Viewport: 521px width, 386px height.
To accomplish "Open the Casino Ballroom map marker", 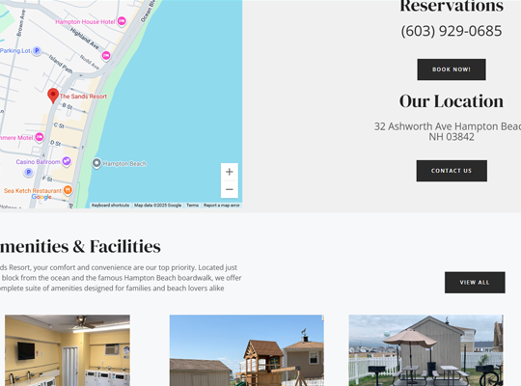I will tap(67, 161).
